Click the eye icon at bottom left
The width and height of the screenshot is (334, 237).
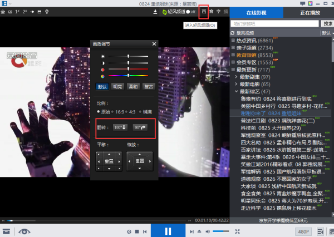24,231
